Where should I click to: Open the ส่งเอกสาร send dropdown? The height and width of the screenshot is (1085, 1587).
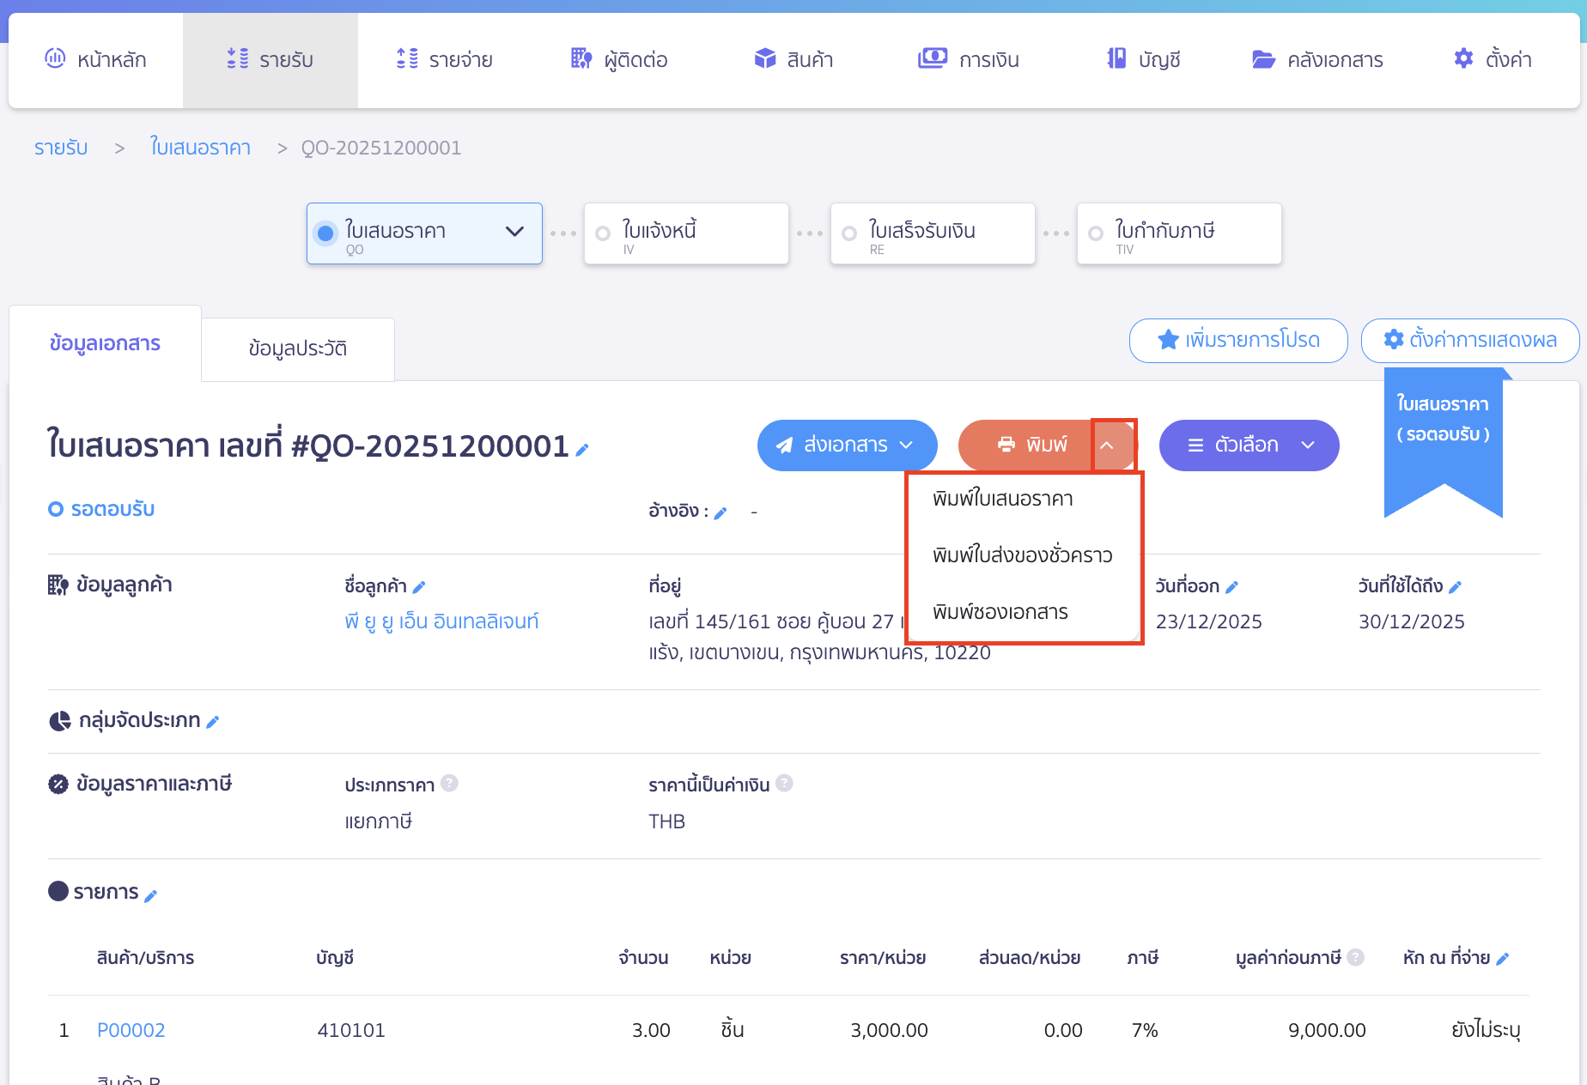click(x=847, y=445)
